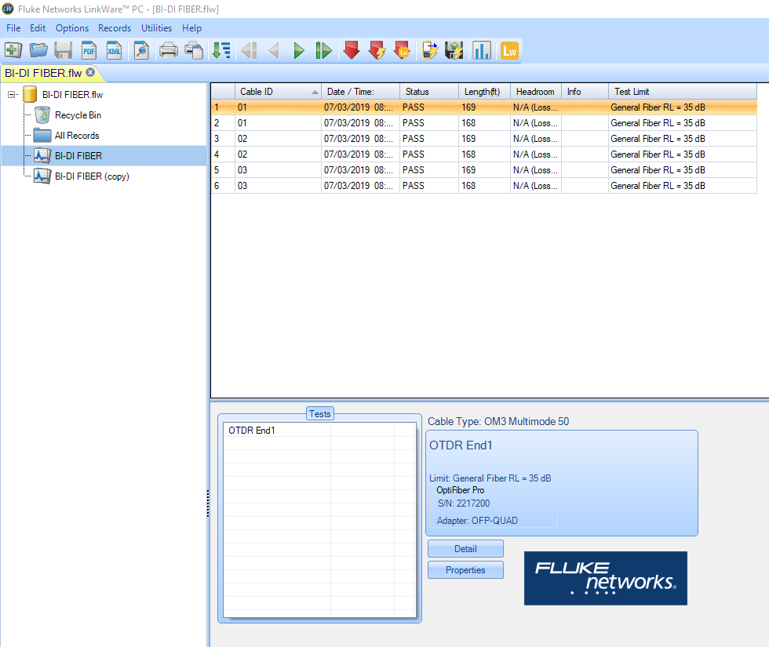Image resolution: width=769 pixels, height=647 pixels.
Task: Sort by the Length(ft) column header
Action: pos(485,92)
